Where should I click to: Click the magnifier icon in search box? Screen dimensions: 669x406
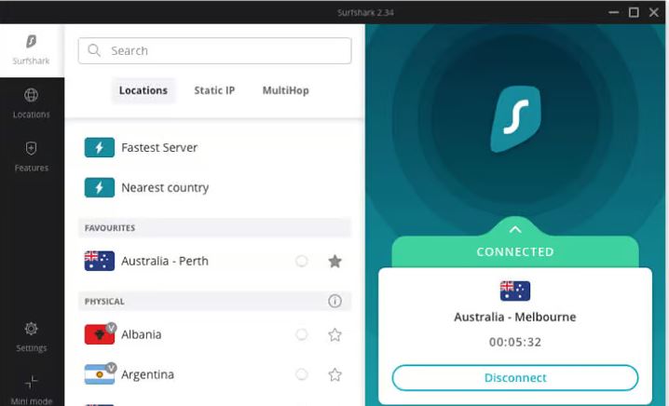pos(94,50)
